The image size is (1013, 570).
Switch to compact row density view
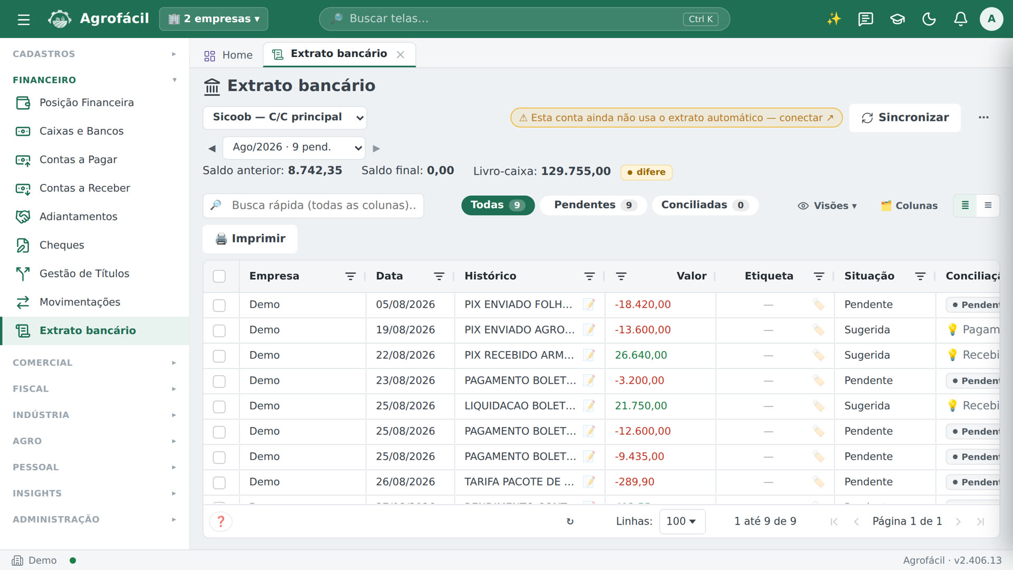click(965, 205)
